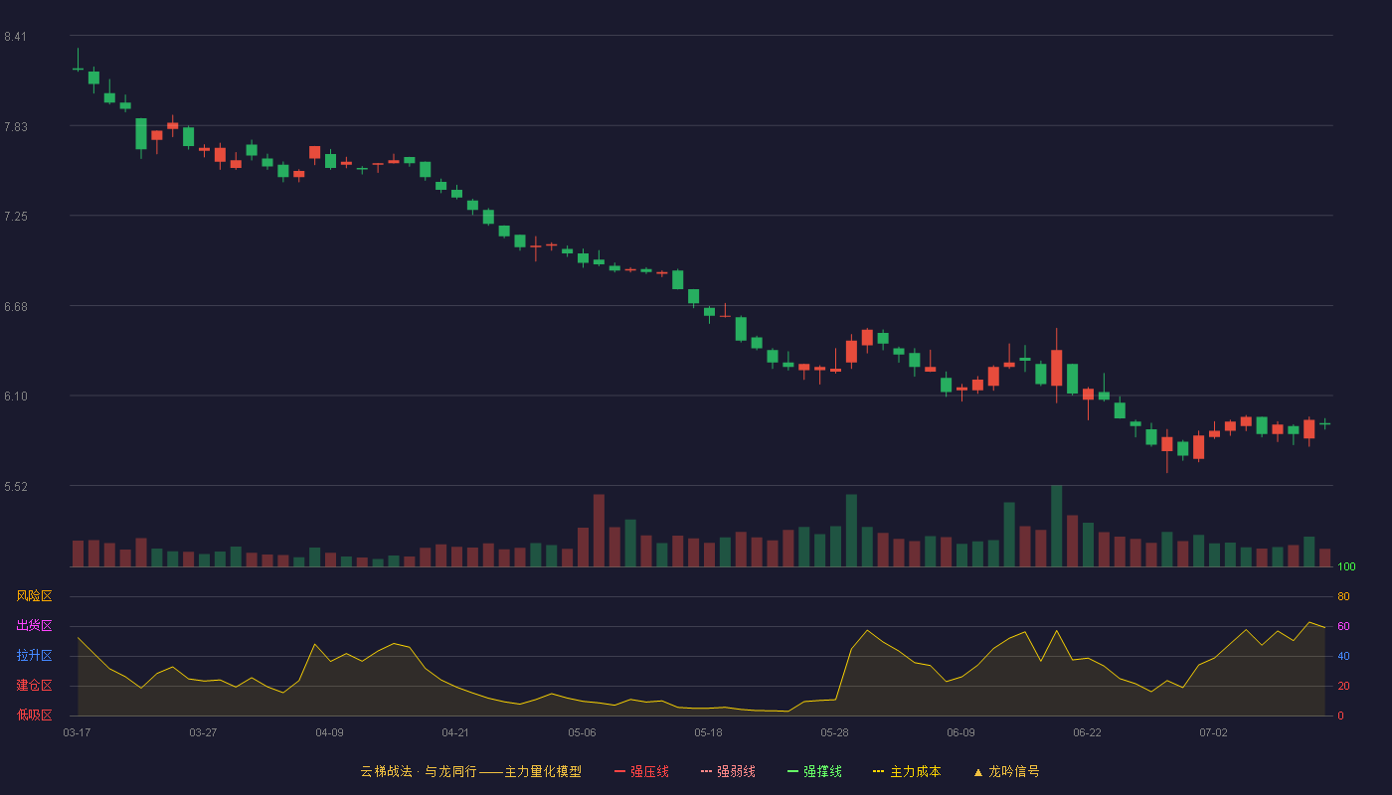1392x795 pixels.
Task: Click the 建仓区 zone label
Action: pos(34,686)
